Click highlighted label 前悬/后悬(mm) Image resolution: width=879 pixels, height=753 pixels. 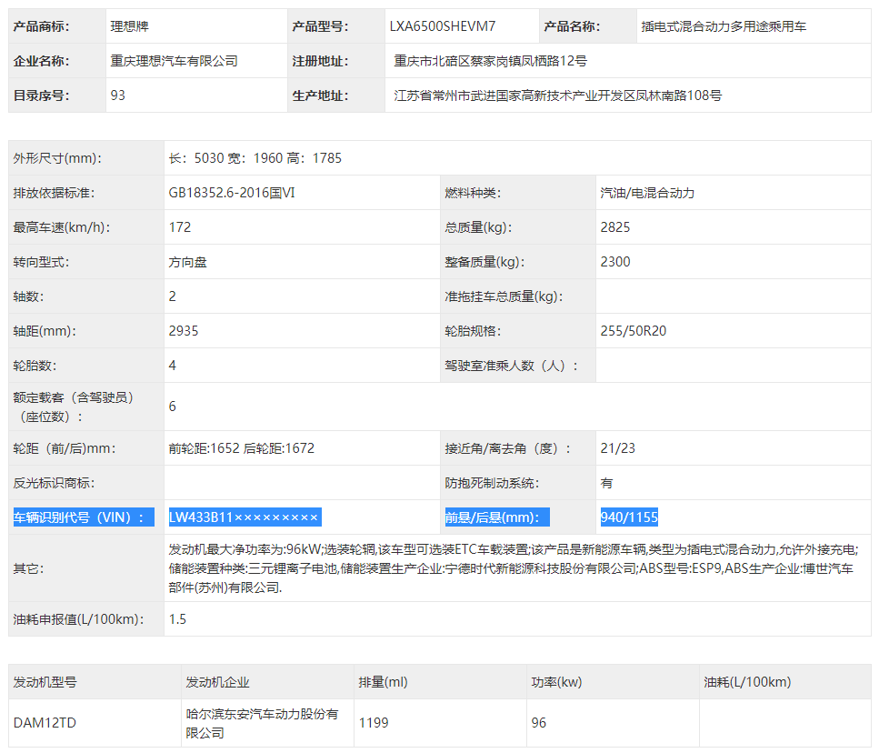point(496,517)
